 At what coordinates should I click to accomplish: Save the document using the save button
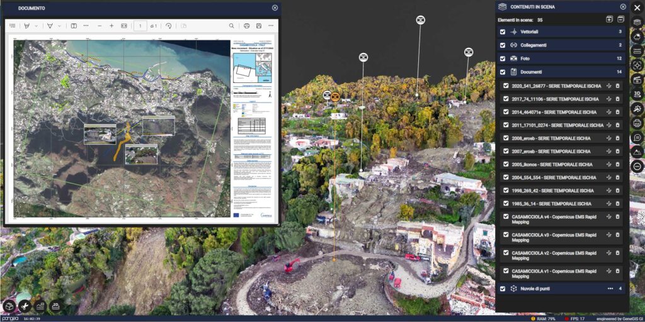258,26
